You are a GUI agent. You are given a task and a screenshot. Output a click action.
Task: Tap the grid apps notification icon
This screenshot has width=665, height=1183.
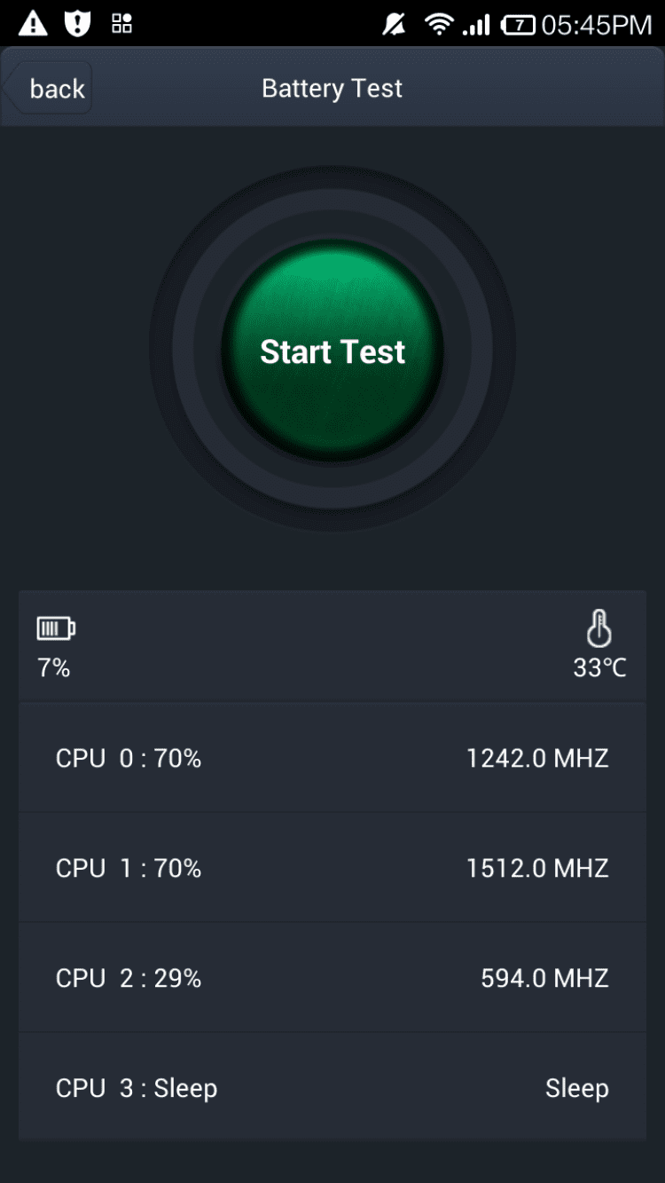point(122,24)
